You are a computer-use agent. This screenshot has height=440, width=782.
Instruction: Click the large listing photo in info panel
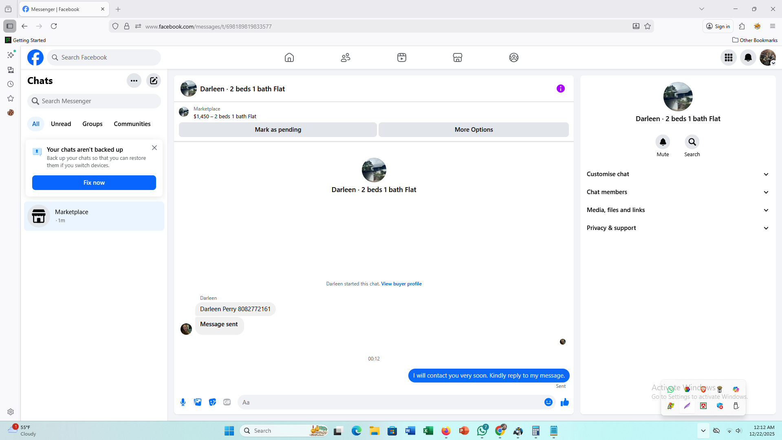point(678,97)
